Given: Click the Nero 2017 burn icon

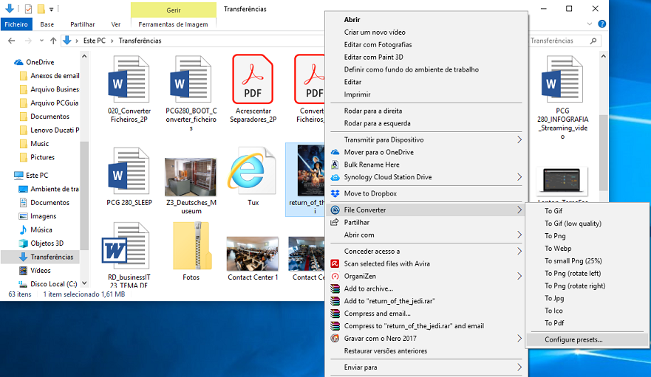Looking at the screenshot, I should click(x=335, y=339).
